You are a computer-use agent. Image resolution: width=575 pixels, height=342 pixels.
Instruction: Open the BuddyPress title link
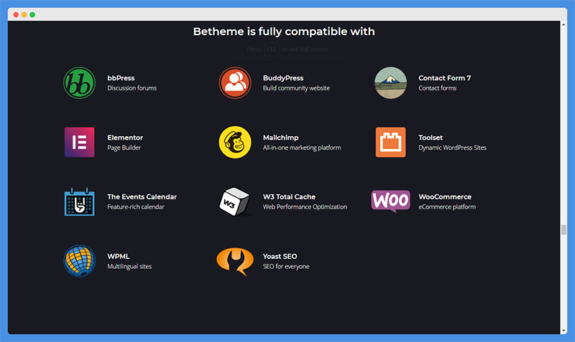point(283,78)
